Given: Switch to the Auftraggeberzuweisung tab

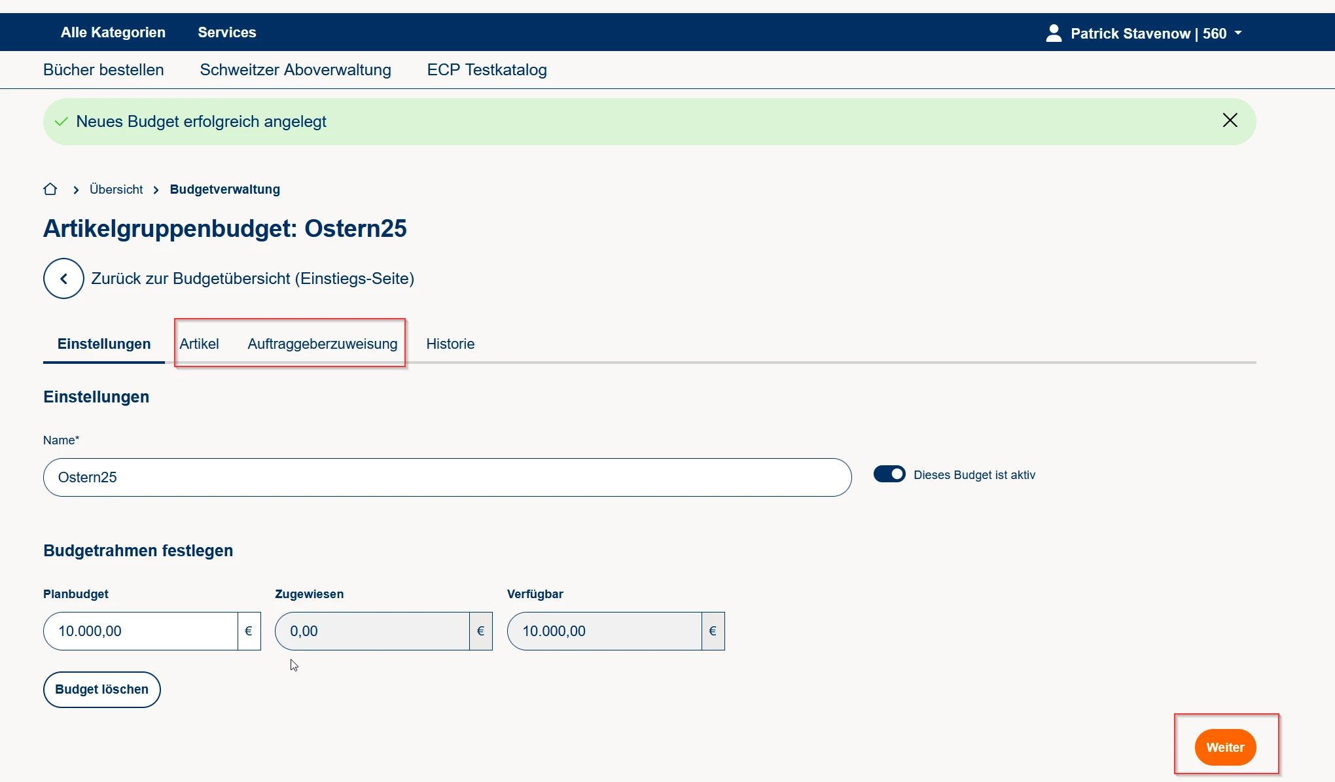Looking at the screenshot, I should tap(323, 344).
